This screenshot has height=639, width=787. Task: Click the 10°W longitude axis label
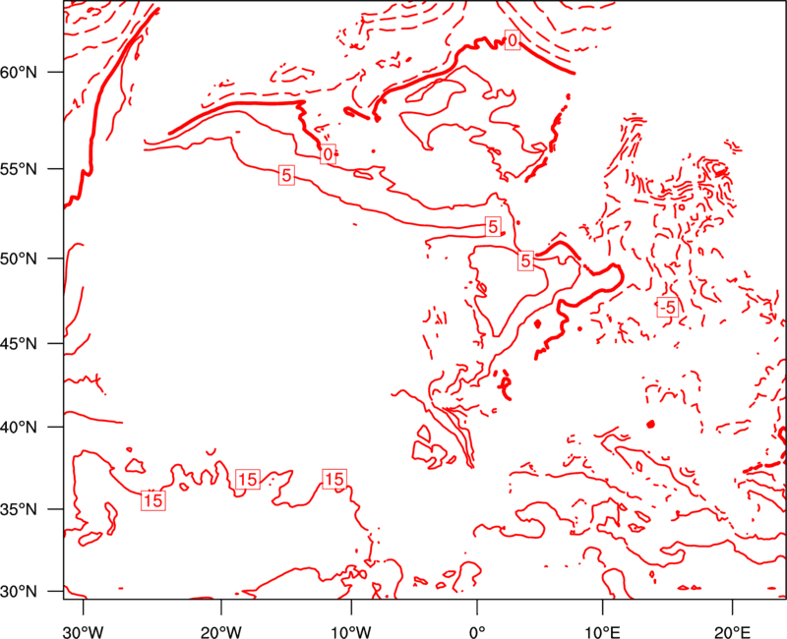point(351,632)
